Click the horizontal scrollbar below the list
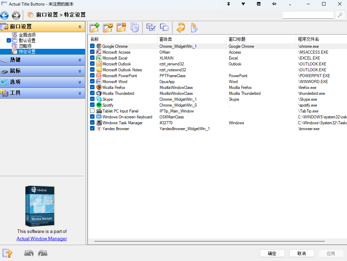The width and height of the screenshot is (347, 261). pyautogui.click(x=210, y=241)
